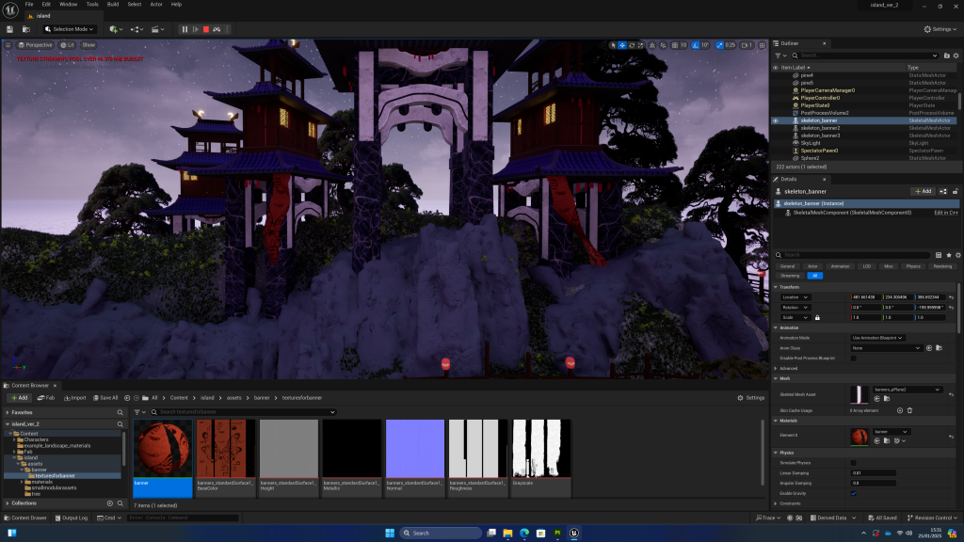Click the possess/eject gamepad icon
This screenshot has width=964, height=542.
point(217,29)
